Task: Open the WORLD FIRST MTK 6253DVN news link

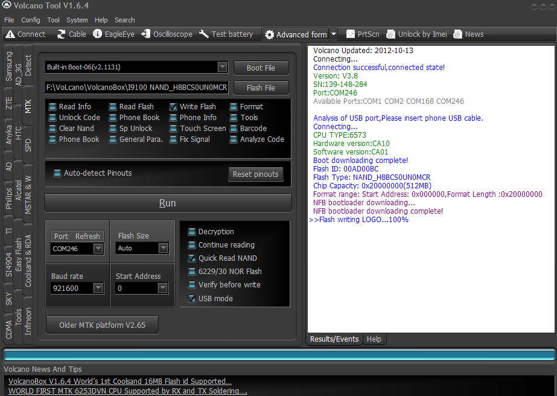Action: coord(128,391)
